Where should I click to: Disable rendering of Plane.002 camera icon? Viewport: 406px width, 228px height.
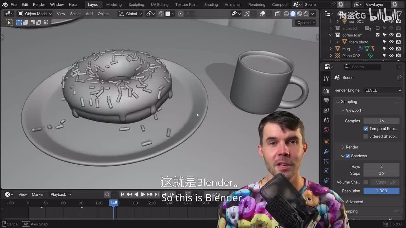398,56
